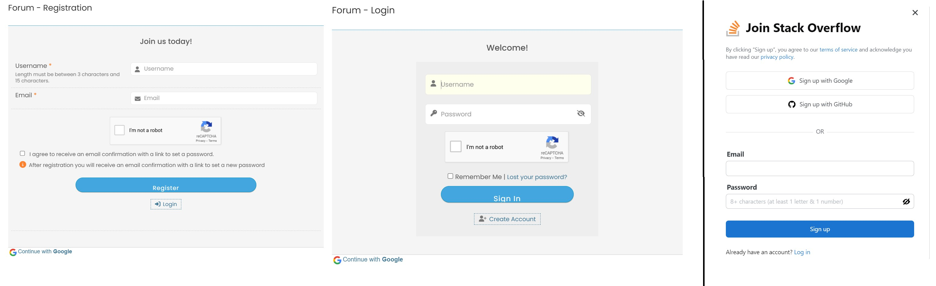Screen dimensions: 936x286
Task: Click Sign up with GitHub button
Action: coord(819,105)
